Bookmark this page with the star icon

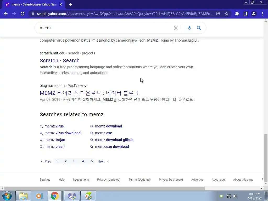pos(227,14)
